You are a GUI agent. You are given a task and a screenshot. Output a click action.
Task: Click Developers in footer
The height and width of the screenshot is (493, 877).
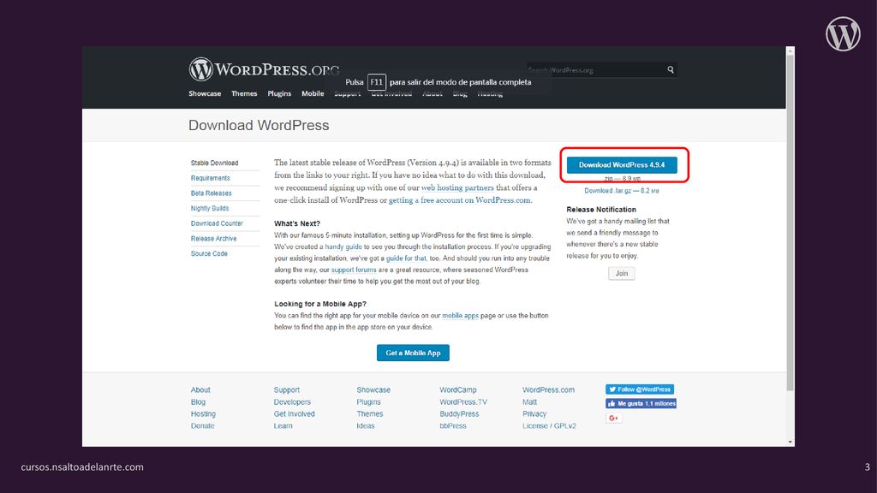(x=292, y=402)
